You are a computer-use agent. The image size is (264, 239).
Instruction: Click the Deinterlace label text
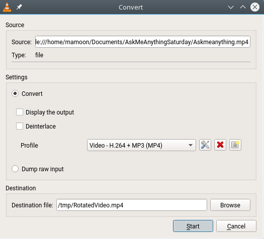(x=41, y=126)
